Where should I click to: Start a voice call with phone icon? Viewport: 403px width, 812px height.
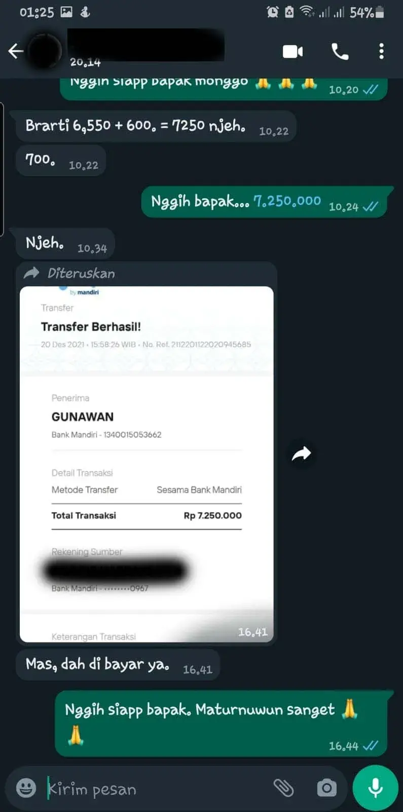point(340,51)
